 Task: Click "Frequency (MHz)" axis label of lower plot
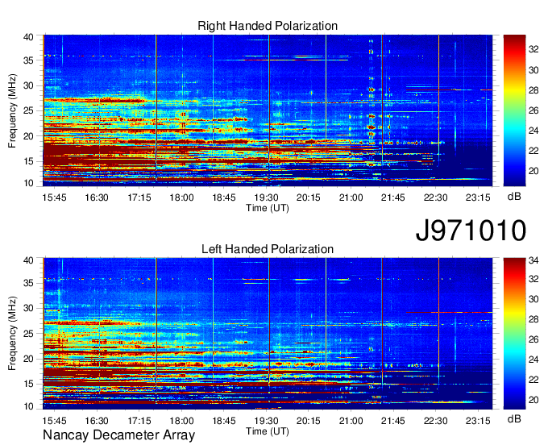[12, 334]
